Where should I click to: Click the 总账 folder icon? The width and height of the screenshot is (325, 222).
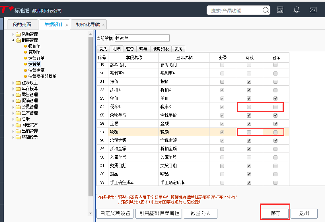[x=18, y=119]
